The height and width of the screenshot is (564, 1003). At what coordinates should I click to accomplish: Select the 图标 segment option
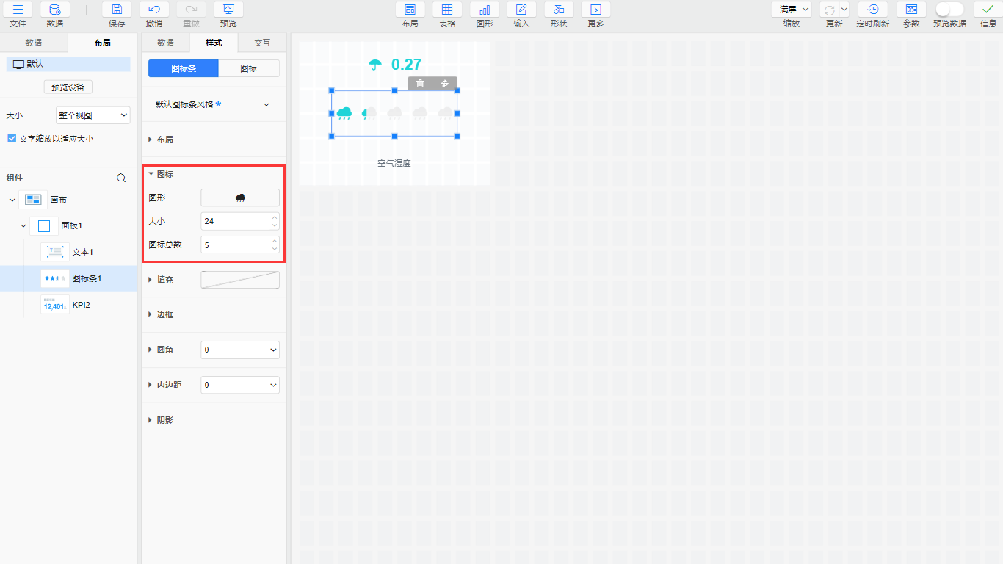[x=249, y=68]
